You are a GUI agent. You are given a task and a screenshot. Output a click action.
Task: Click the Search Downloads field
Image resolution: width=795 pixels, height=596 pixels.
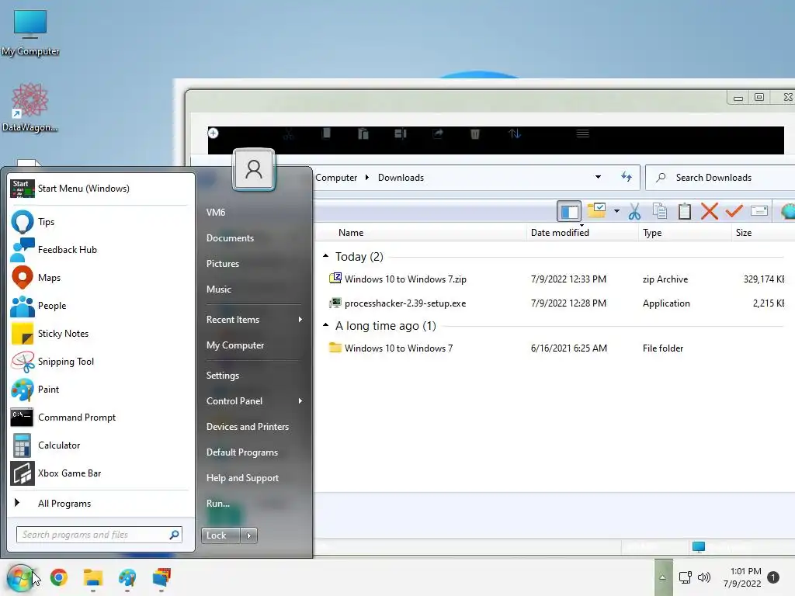point(720,178)
